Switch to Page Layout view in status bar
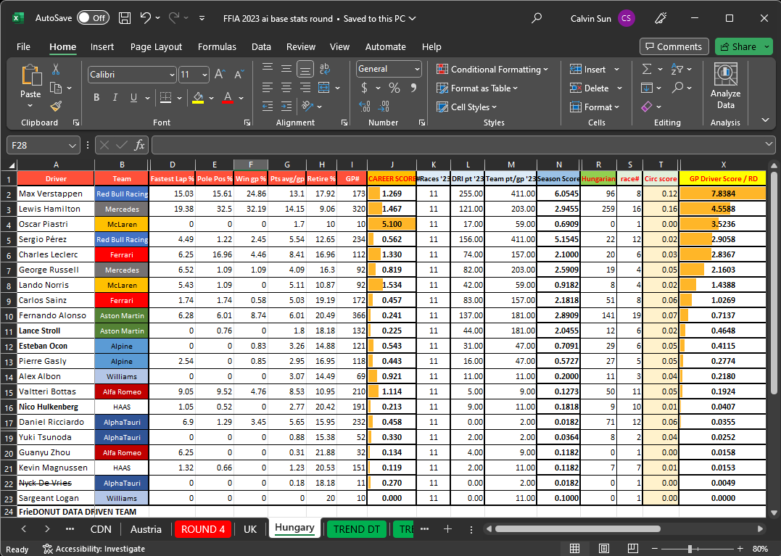This screenshot has width=781, height=556. (603, 549)
